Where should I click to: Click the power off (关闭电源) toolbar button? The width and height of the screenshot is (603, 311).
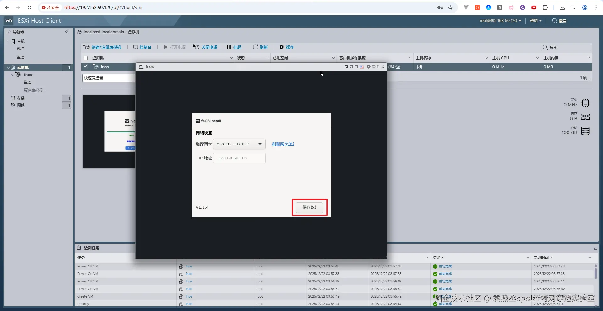click(205, 47)
